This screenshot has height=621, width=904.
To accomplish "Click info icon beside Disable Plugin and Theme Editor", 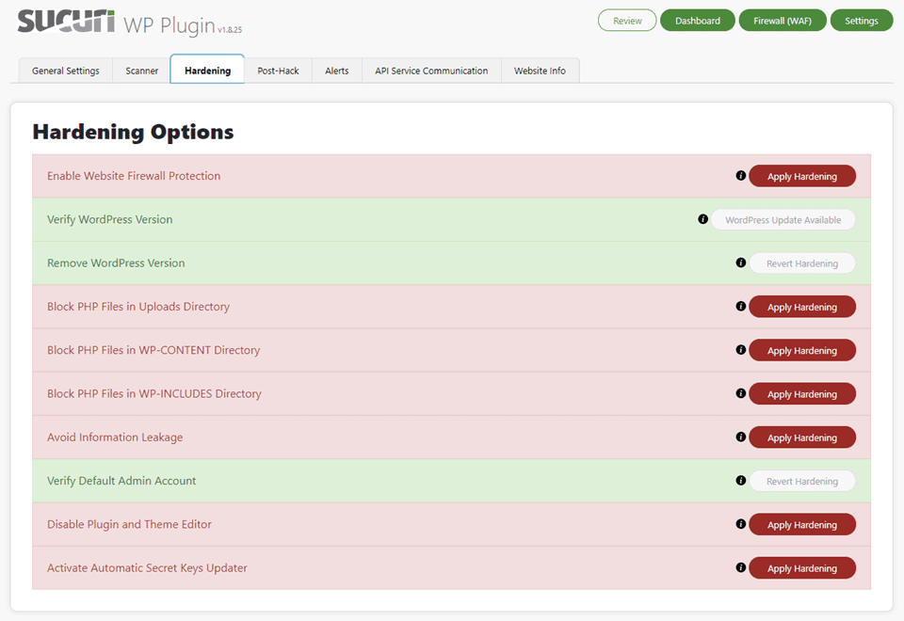I will (741, 524).
